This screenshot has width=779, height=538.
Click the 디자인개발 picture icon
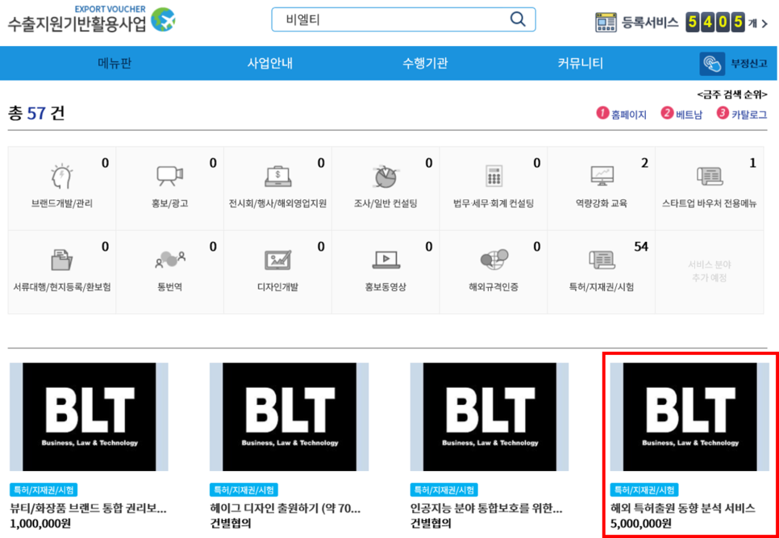[x=277, y=260]
